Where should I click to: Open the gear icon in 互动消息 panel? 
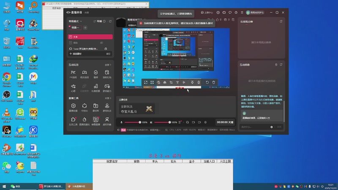[x=276, y=65]
